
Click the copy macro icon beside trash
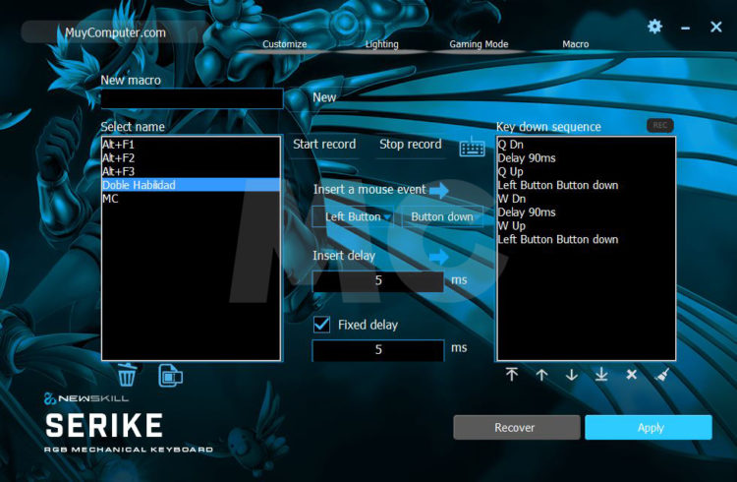coord(171,375)
